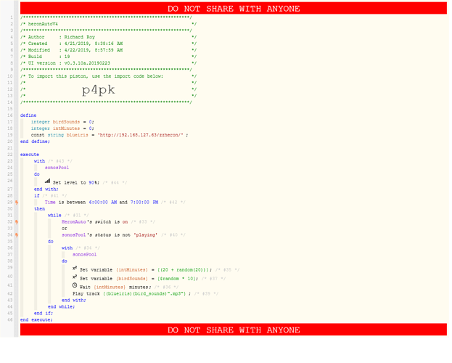Click the x² icon beside Set variable birdSounds
This screenshot has width=452, height=363.
(75, 277)
